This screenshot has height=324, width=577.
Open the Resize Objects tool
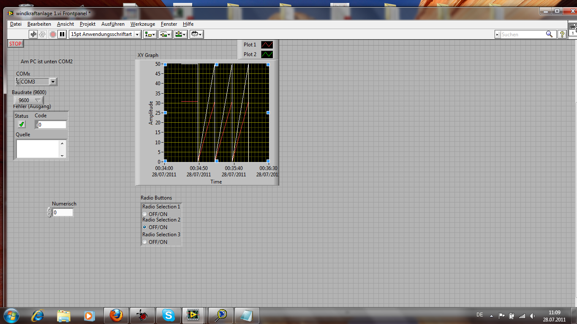[x=181, y=34]
